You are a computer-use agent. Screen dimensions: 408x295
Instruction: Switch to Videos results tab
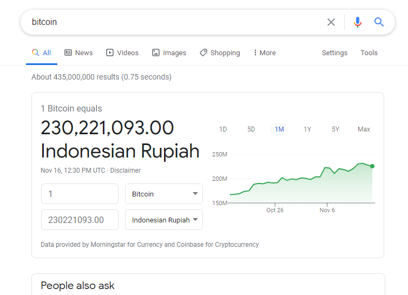[122, 53]
